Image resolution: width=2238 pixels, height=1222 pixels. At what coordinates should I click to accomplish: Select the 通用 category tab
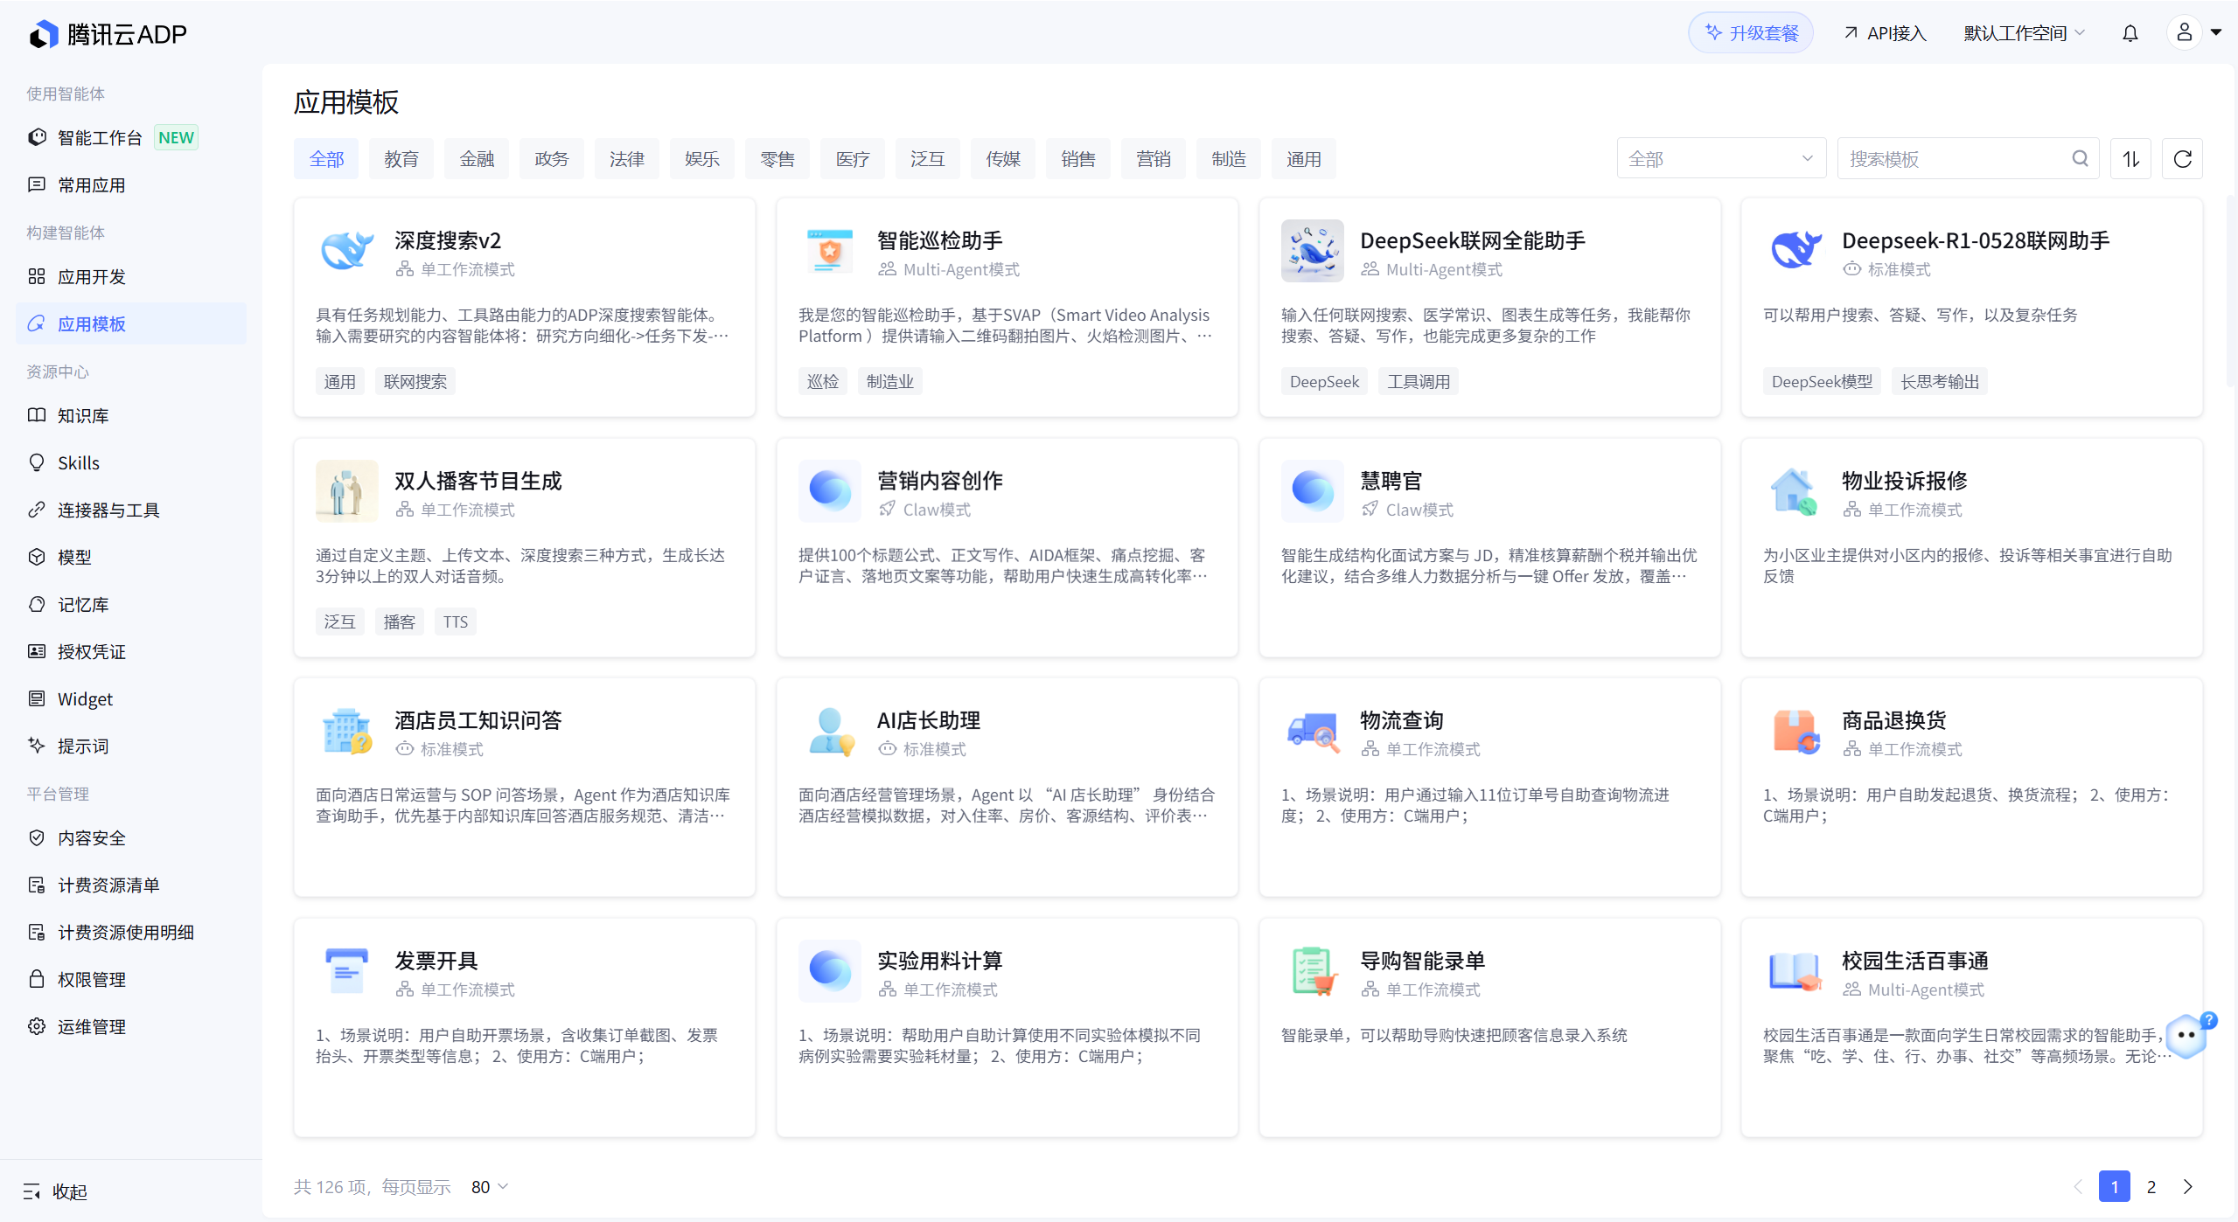point(1304,158)
